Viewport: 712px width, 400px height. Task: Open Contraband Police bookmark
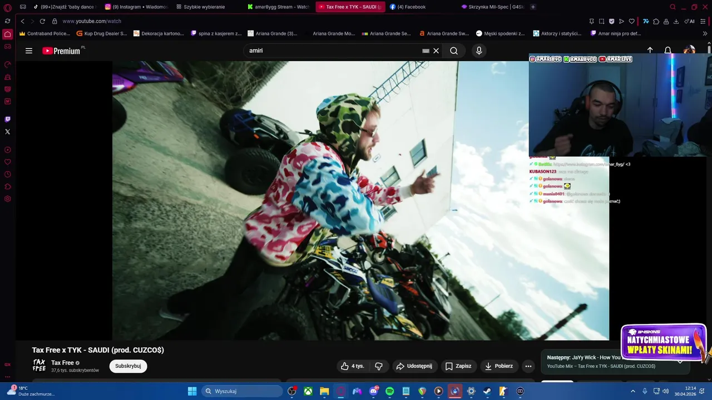pyautogui.click(x=44, y=33)
